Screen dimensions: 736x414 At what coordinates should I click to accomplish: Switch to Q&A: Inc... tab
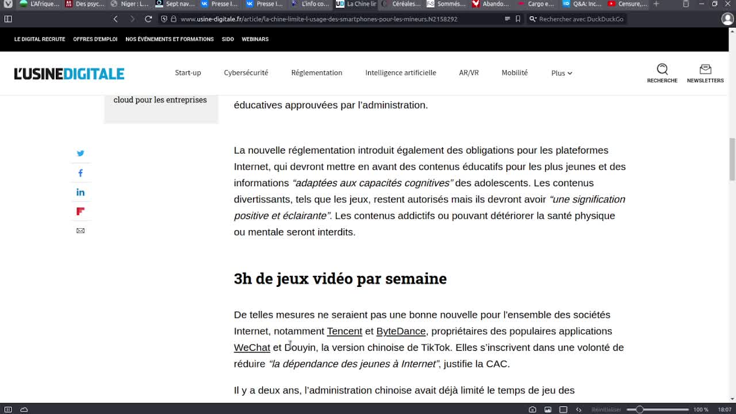pyautogui.click(x=582, y=4)
